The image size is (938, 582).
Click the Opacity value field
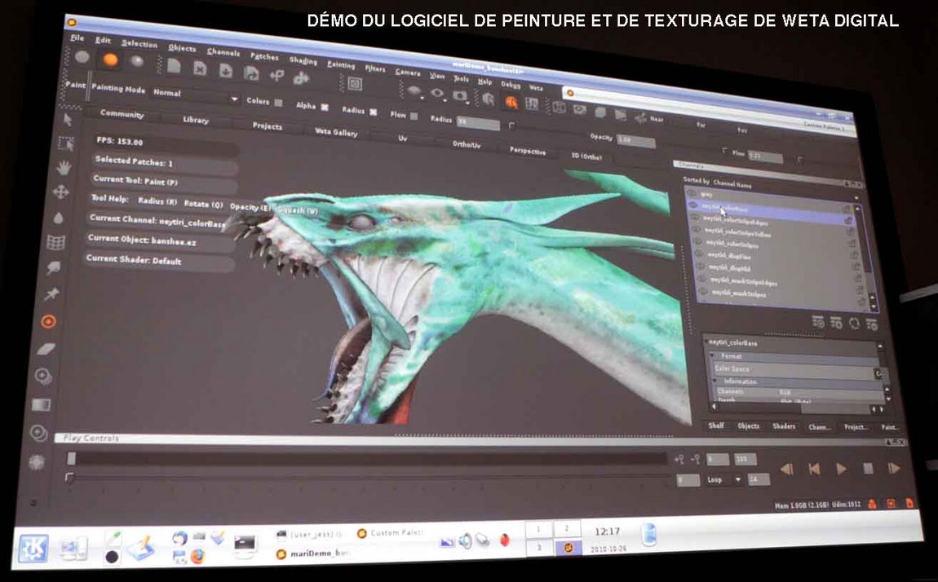[x=636, y=141]
